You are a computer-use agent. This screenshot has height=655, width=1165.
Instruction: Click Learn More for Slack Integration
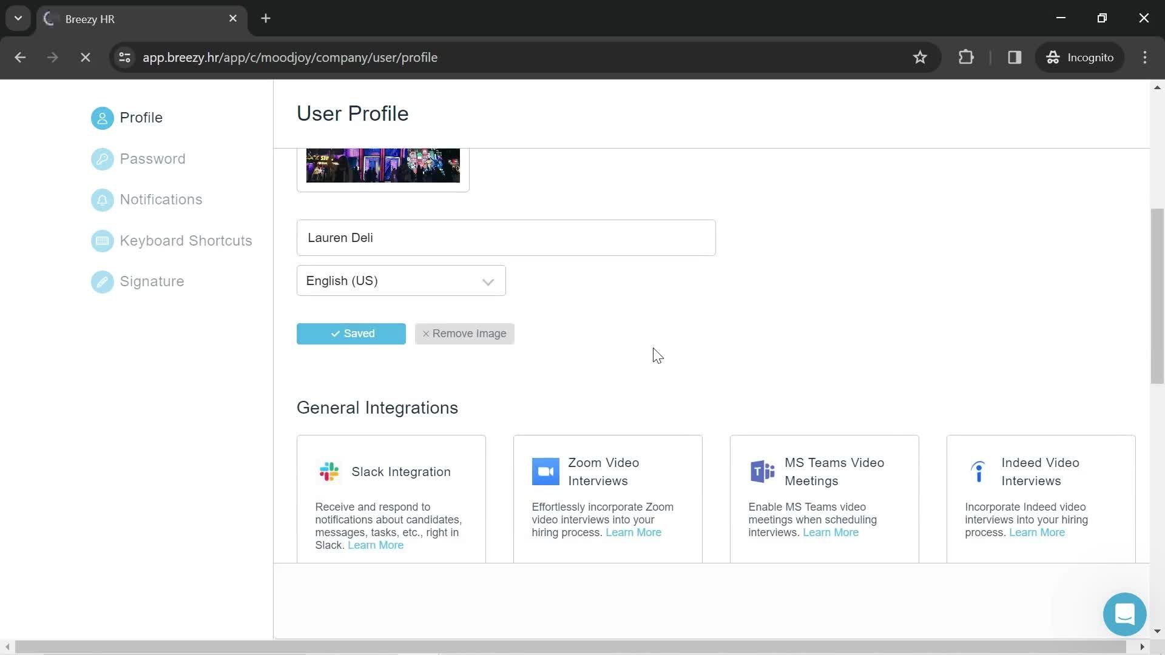click(376, 545)
